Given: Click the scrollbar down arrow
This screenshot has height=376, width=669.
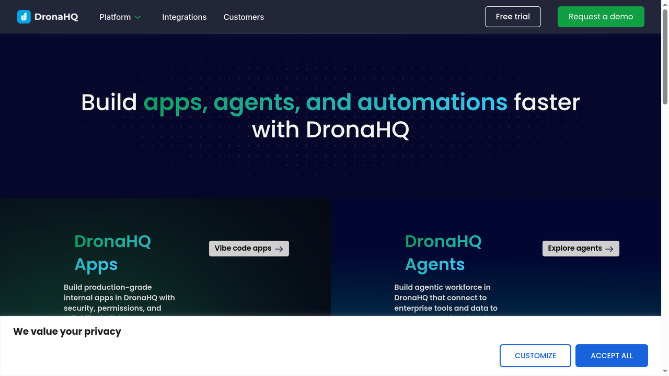Looking at the screenshot, I should (x=665, y=372).
